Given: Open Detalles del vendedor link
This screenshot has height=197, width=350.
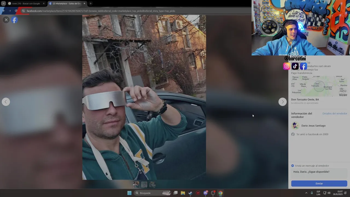Looking at the screenshot, I should (335, 114).
